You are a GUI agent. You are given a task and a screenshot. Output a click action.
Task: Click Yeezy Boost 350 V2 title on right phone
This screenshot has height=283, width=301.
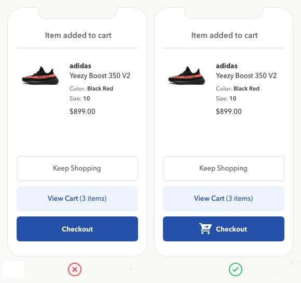coord(246,75)
